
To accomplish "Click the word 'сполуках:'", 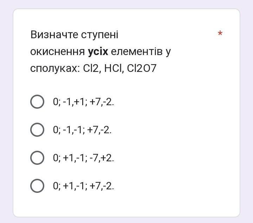I will point(55,69).
